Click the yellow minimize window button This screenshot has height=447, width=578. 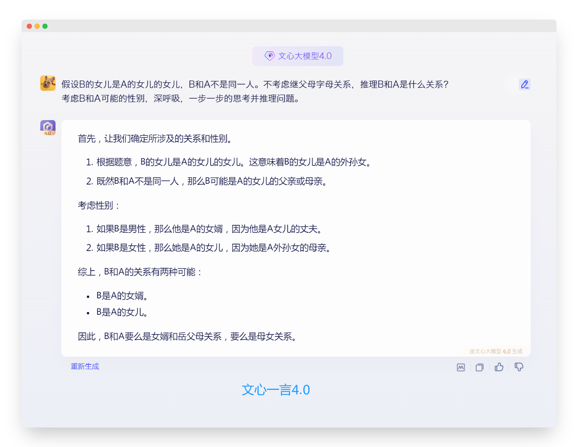[37, 26]
